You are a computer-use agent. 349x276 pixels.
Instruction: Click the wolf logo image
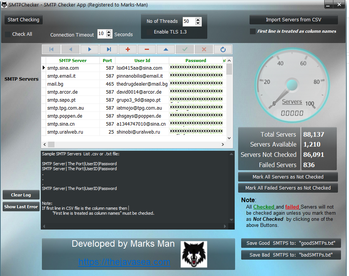tap(194, 254)
